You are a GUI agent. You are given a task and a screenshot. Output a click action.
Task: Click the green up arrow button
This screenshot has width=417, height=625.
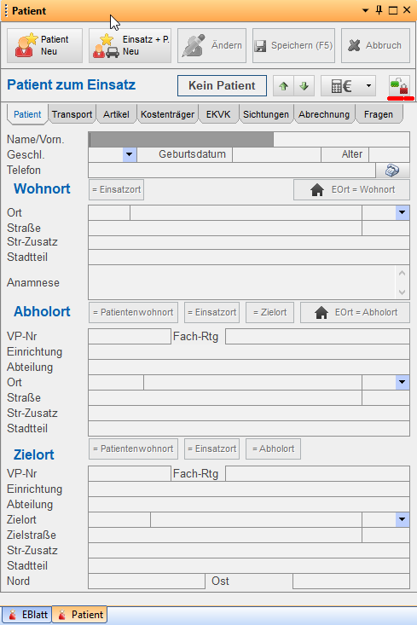click(283, 86)
